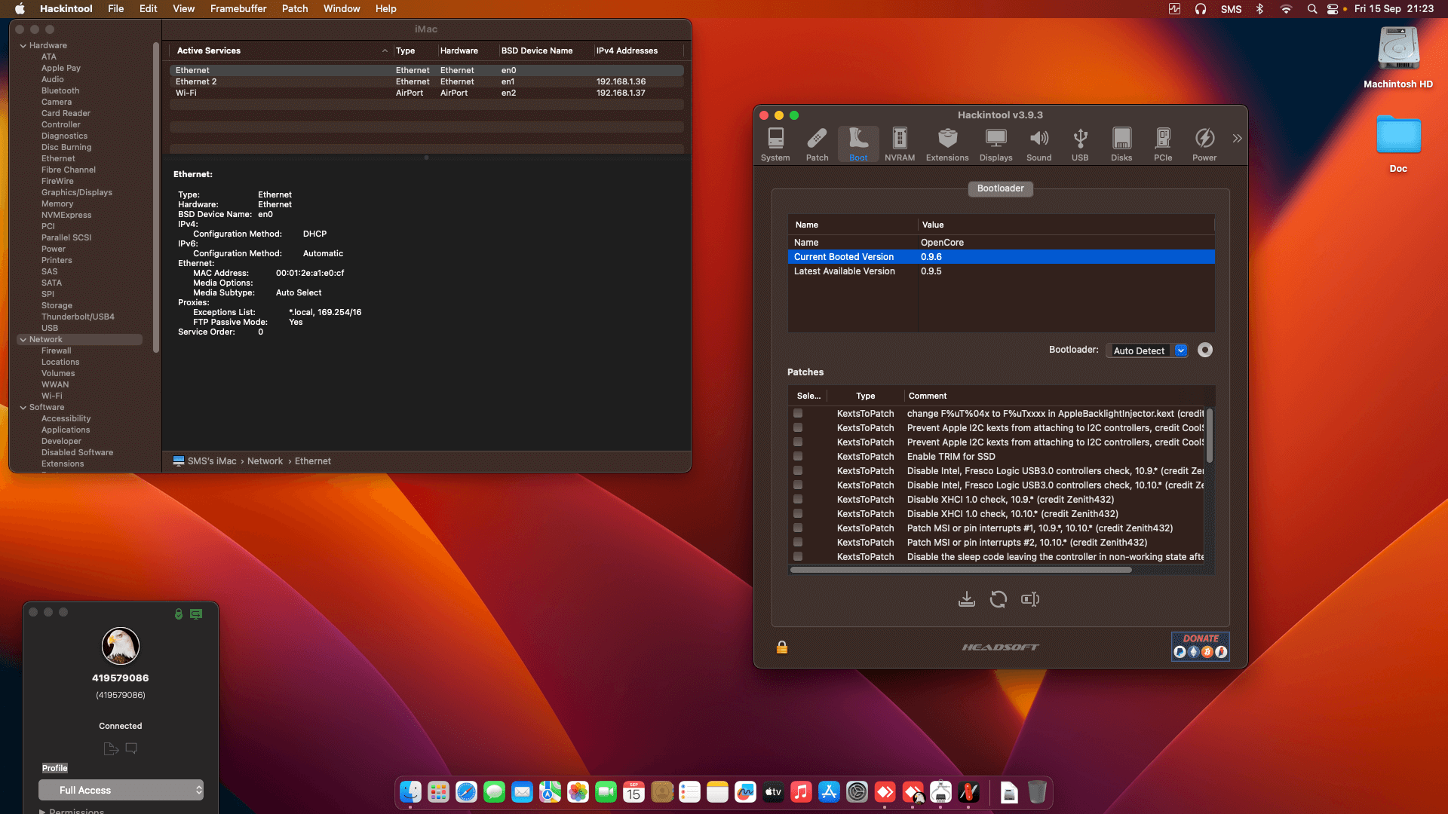
Task: Click the download patches icon
Action: pyautogui.click(x=967, y=599)
